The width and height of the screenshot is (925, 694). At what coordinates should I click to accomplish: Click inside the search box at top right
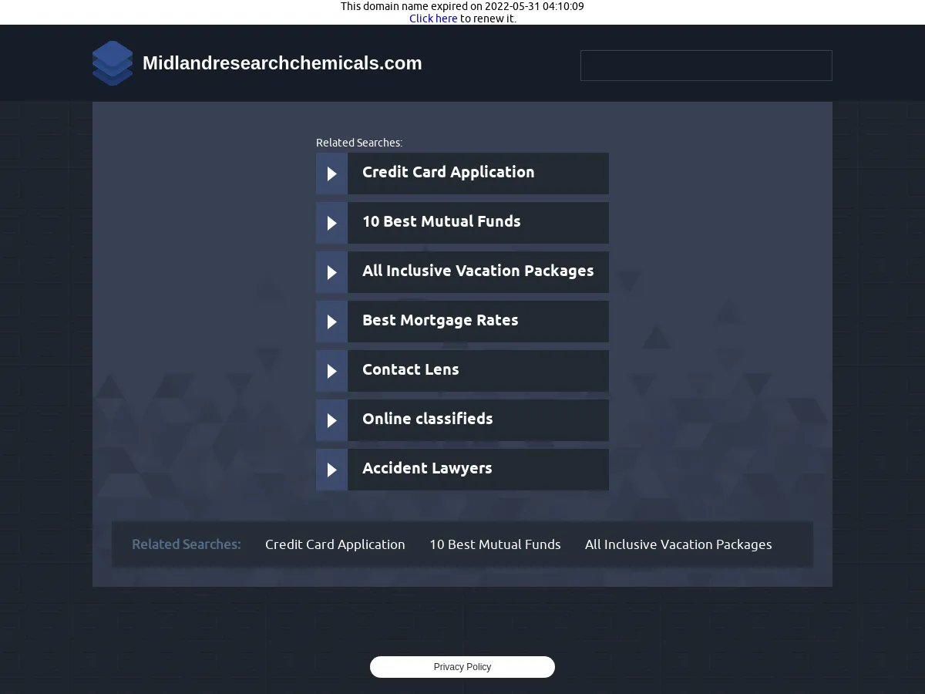coord(706,66)
